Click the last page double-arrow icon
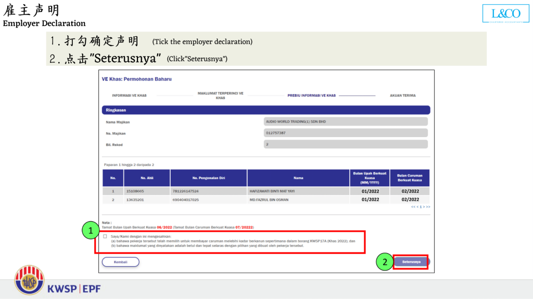533x299 pixels. click(428, 207)
